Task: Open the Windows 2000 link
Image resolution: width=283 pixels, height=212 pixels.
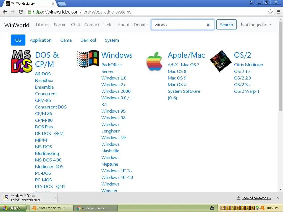Action: (x=116, y=91)
